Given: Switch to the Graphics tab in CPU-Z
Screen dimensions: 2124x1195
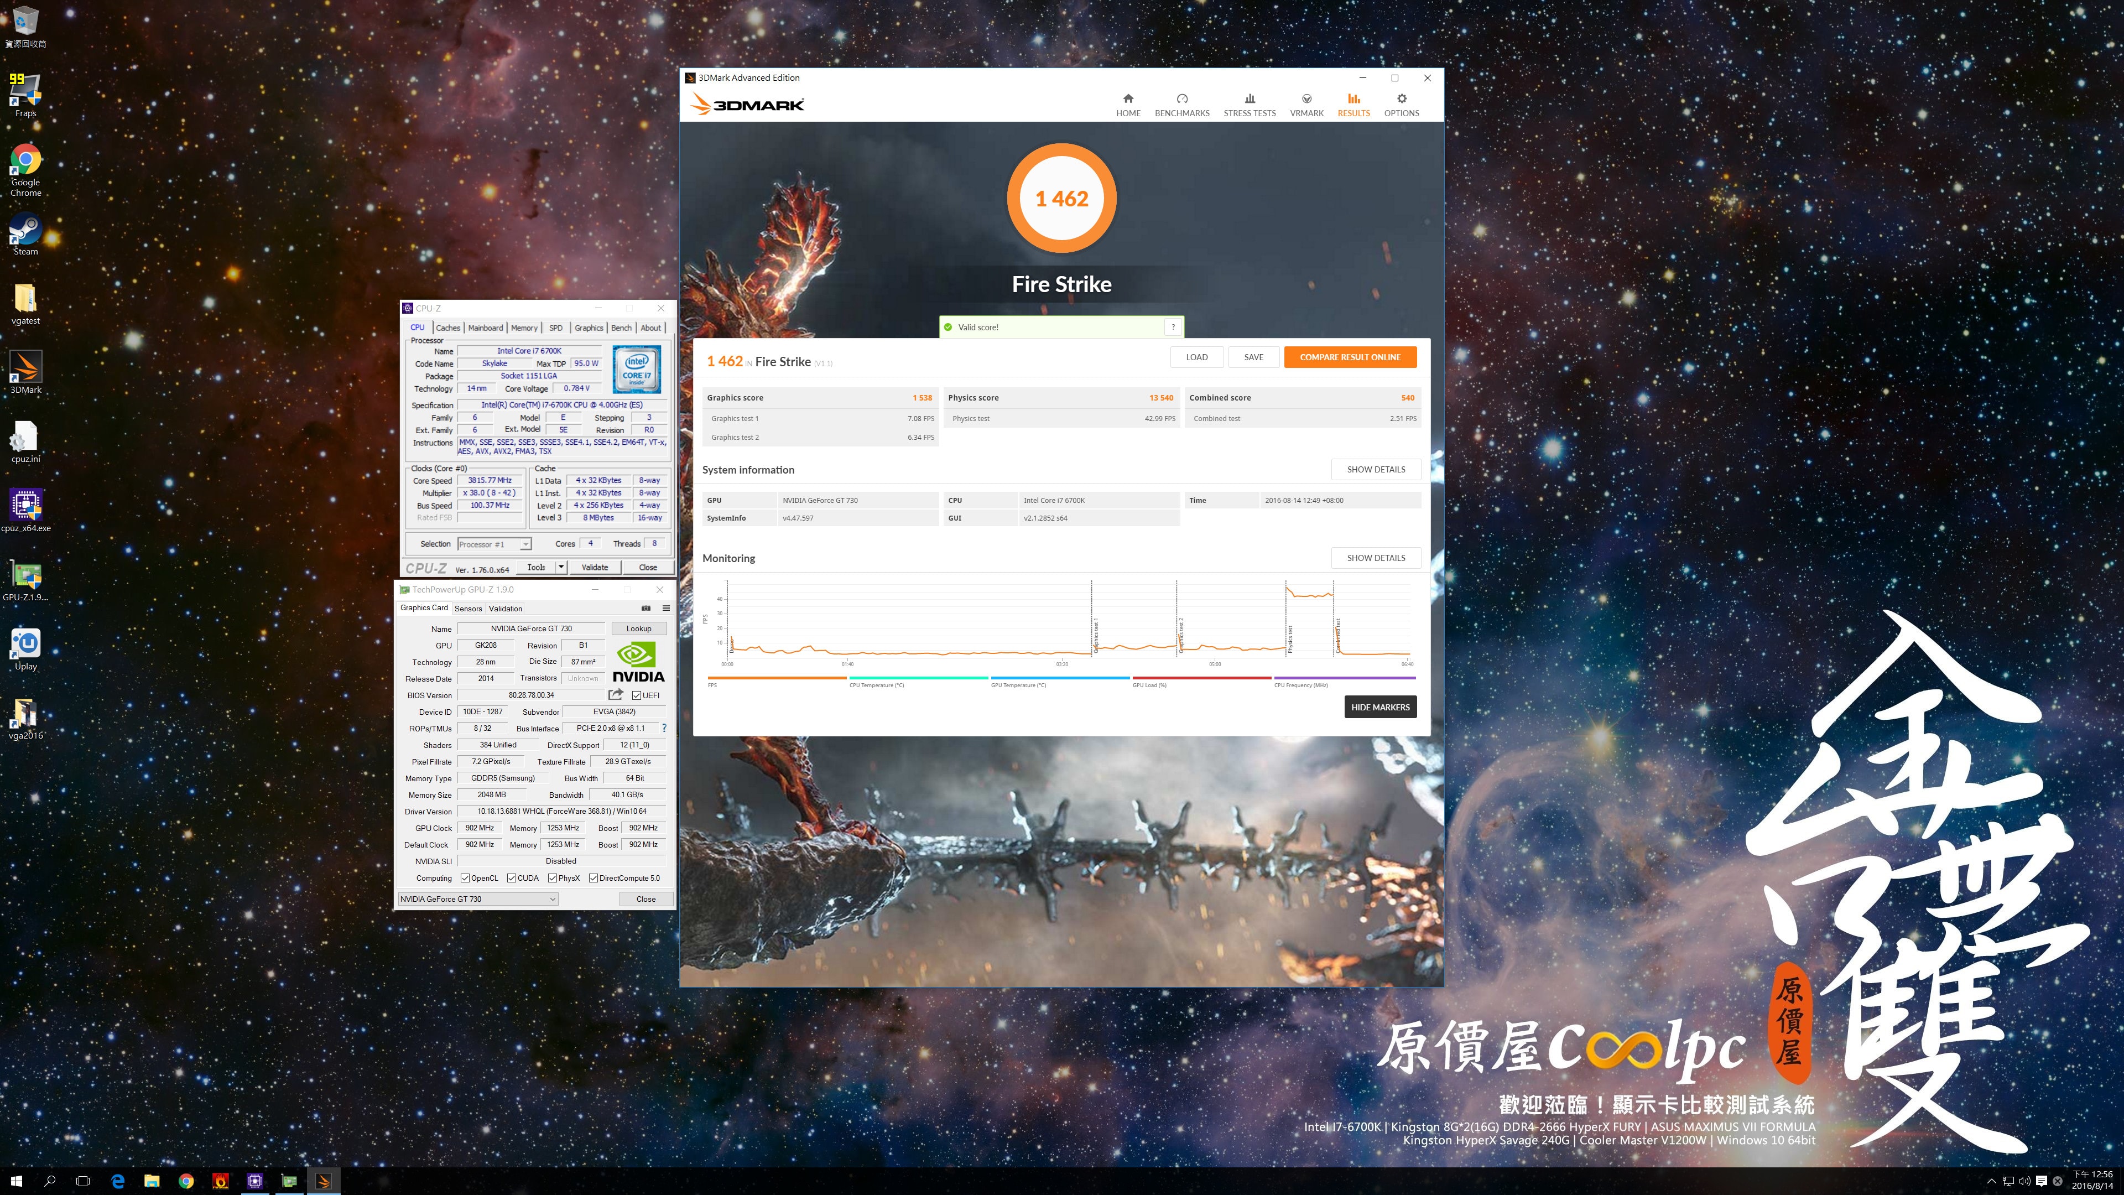Looking at the screenshot, I should 589,328.
